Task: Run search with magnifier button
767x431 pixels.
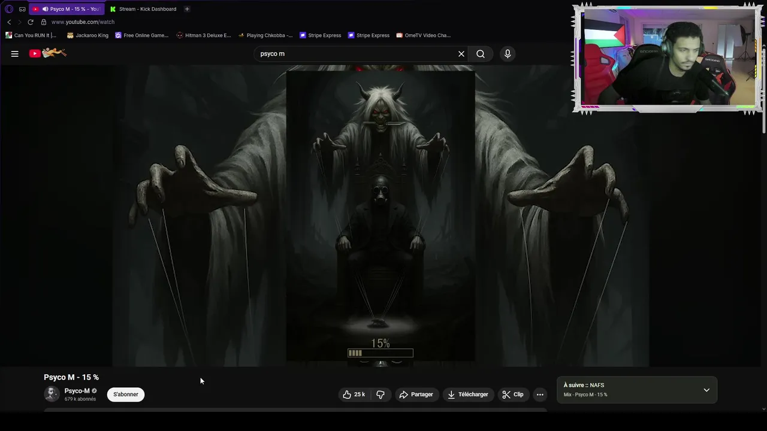Action: 481,54
